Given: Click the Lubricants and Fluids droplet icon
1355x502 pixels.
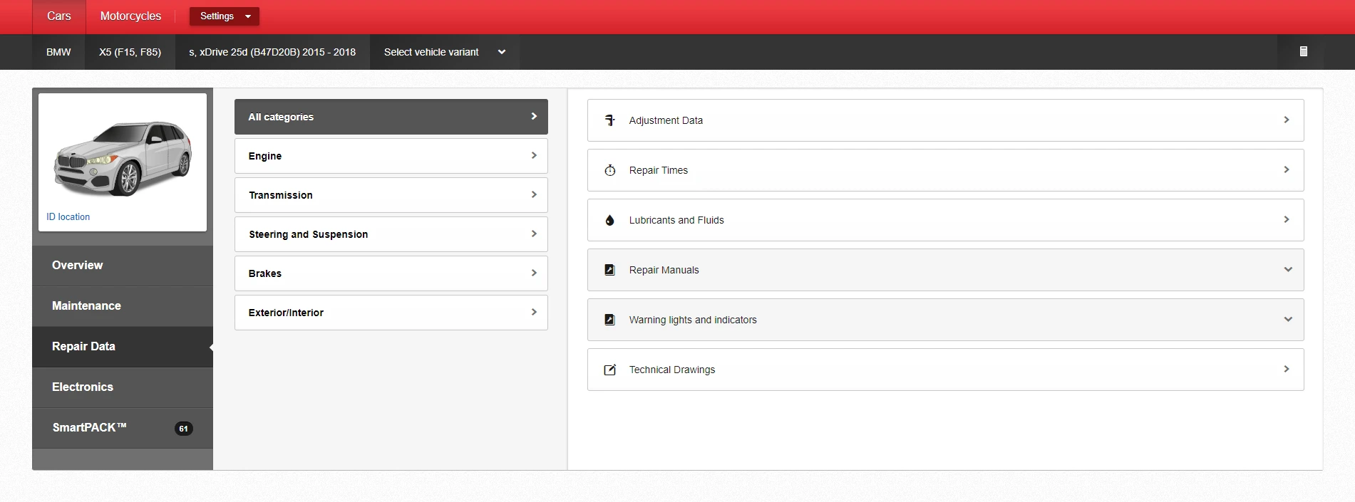Looking at the screenshot, I should point(609,220).
